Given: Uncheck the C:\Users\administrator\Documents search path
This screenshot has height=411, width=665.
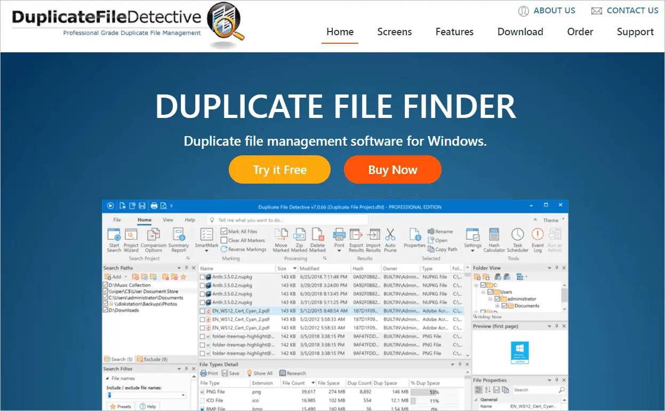Looking at the screenshot, I should (x=105, y=298).
